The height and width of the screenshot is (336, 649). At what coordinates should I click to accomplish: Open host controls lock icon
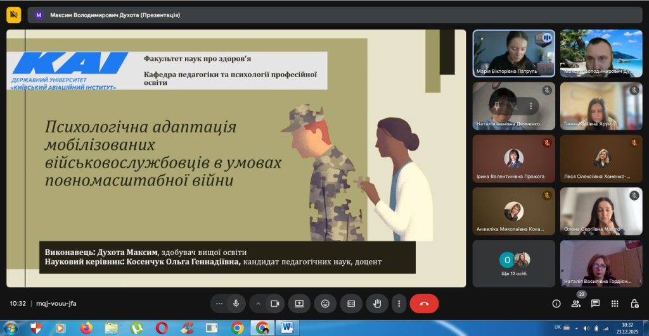point(634,304)
